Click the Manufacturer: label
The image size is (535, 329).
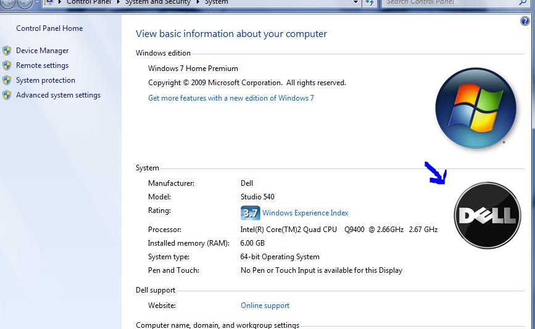tap(172, 183)
